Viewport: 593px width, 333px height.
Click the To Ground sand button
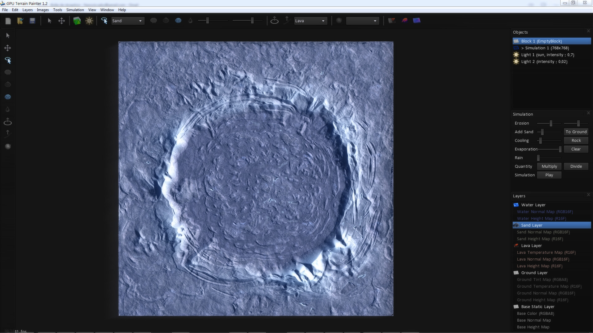[576, 132]
